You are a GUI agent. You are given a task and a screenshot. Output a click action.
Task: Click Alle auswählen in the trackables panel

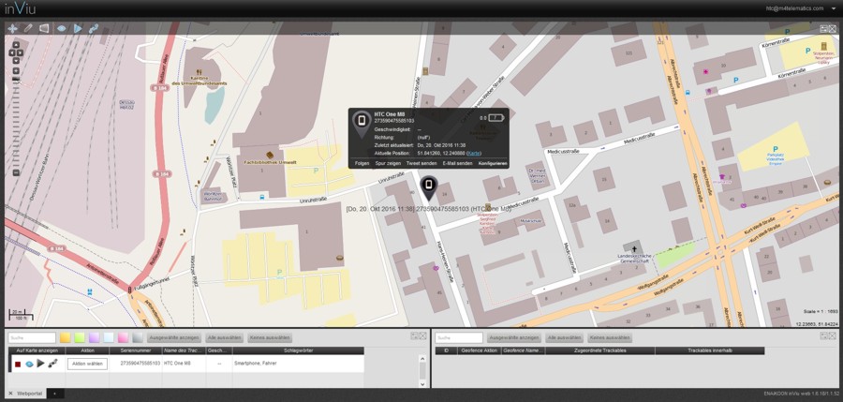(224, 337)
